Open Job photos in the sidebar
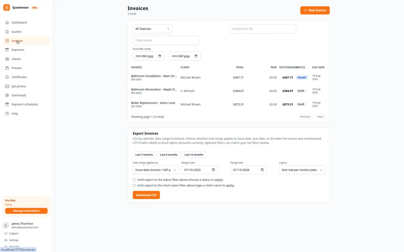 [x=26, y=86]
